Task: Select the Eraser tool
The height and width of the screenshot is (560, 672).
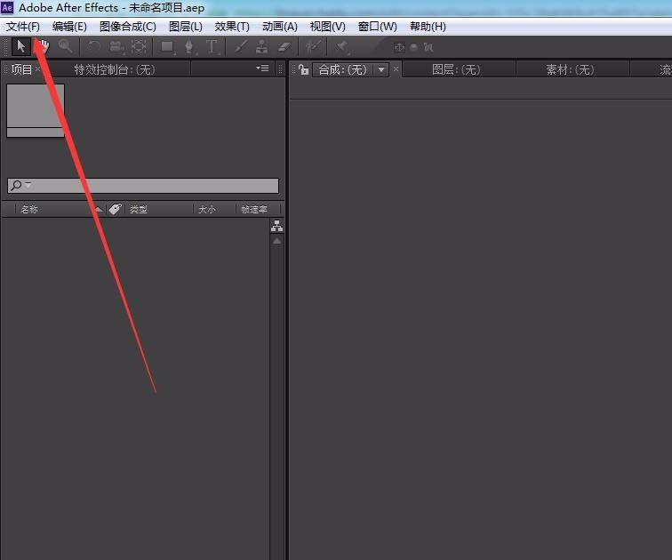Action: pyautogui.click(x=284, y=46)
